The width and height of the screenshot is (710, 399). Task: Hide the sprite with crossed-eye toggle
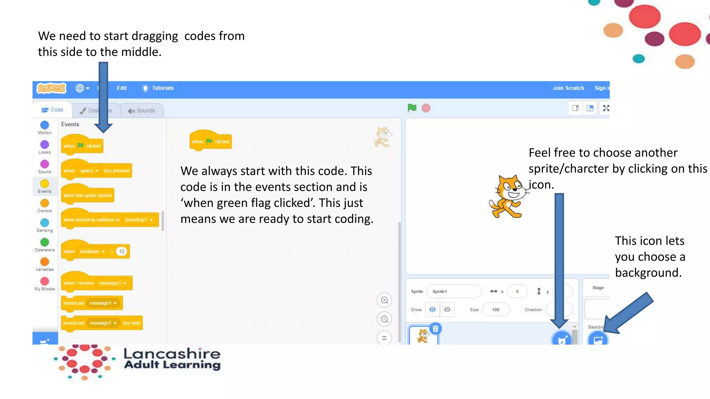(447, 309)
